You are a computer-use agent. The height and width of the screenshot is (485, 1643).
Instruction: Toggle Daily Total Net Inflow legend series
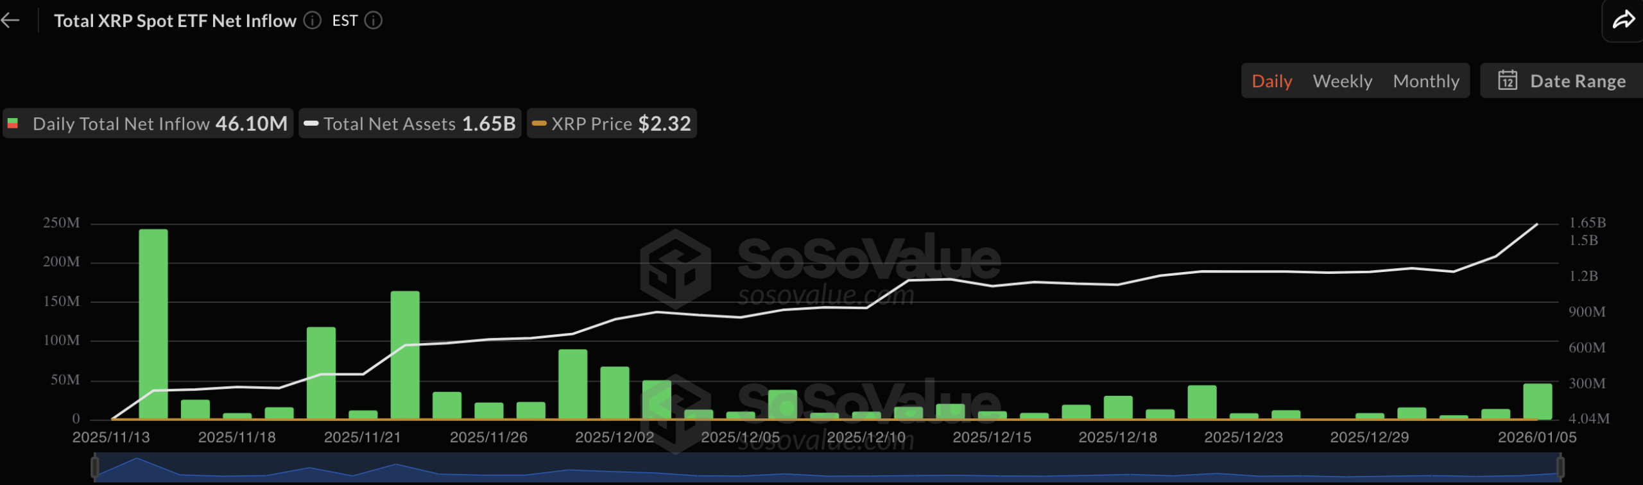tap(148, 123)
